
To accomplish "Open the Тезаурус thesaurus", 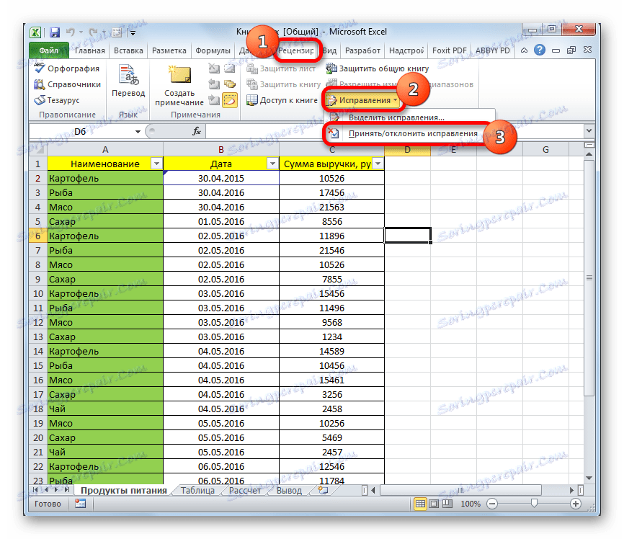I will point(57,100).
